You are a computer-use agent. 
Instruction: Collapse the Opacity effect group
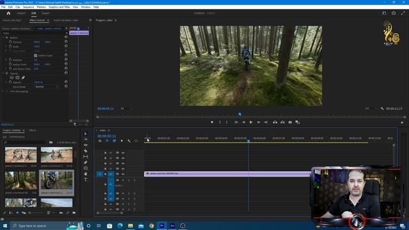[x=3, y=73]
